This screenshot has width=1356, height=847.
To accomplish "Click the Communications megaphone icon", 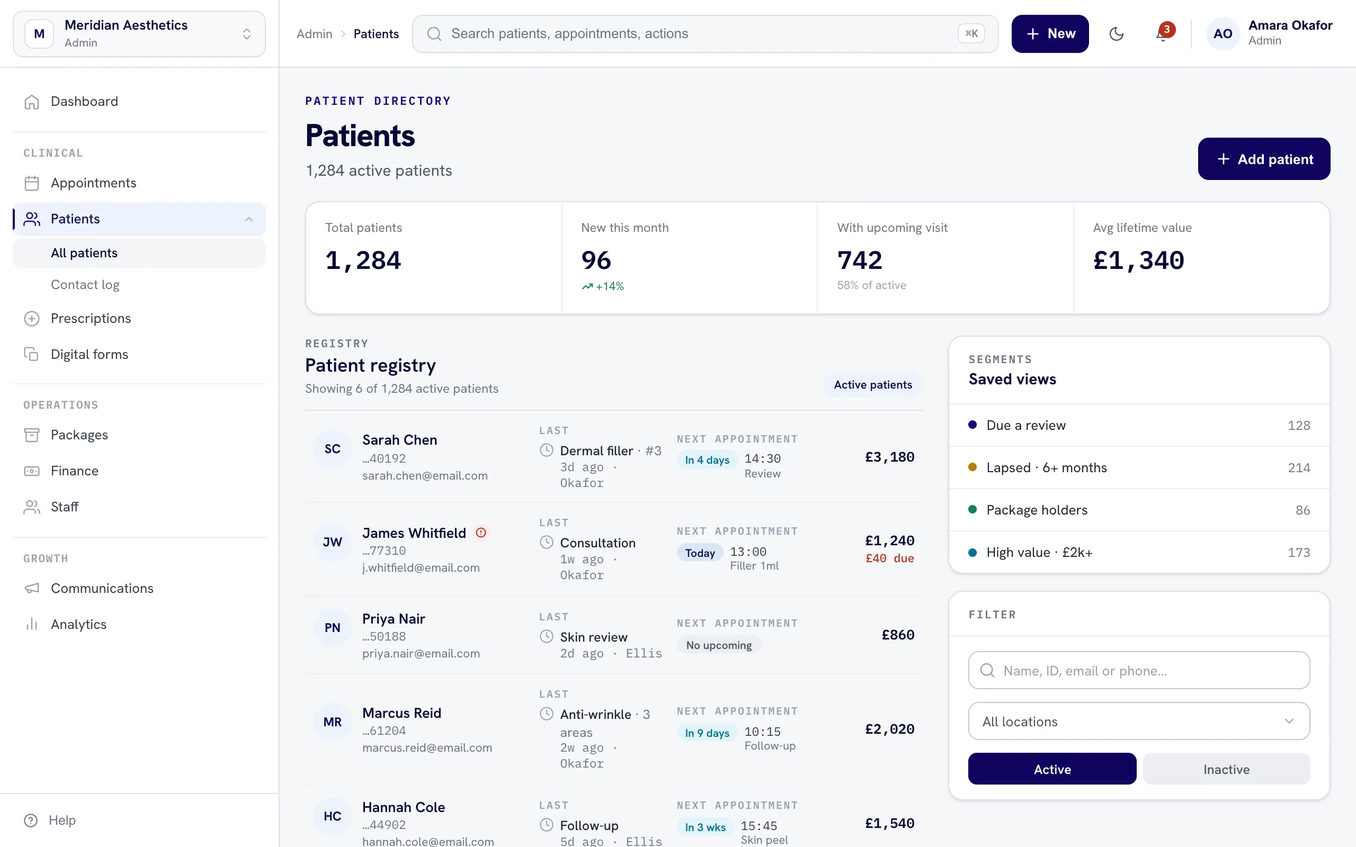I will [x=32, y=588].
